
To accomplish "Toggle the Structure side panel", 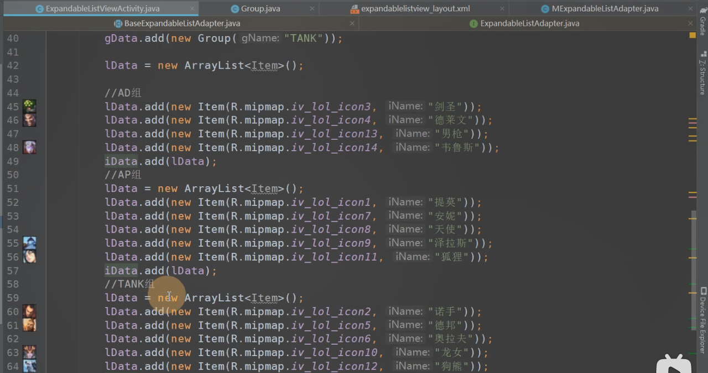I will coord(702,73).
